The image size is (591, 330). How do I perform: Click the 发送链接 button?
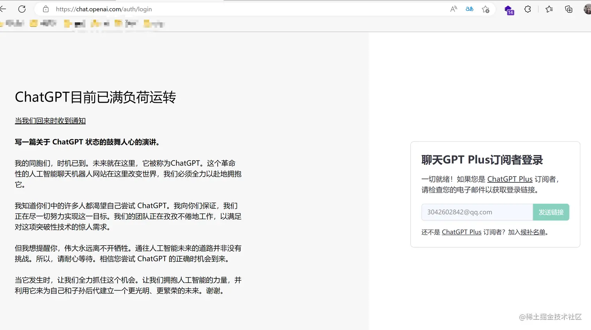pyautogui.click(x=551, y=212)
